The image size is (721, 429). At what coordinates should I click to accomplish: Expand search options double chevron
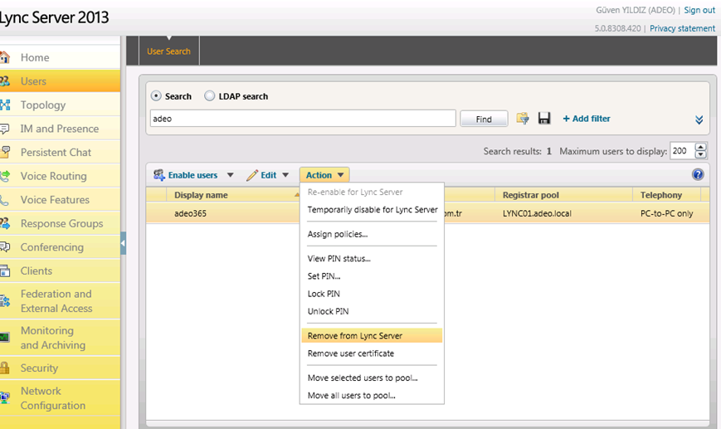(x=699, y=120)
